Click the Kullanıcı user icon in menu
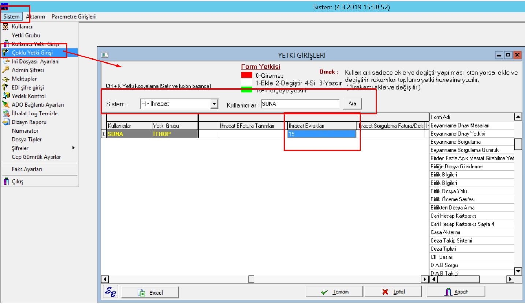 [5, 27]
